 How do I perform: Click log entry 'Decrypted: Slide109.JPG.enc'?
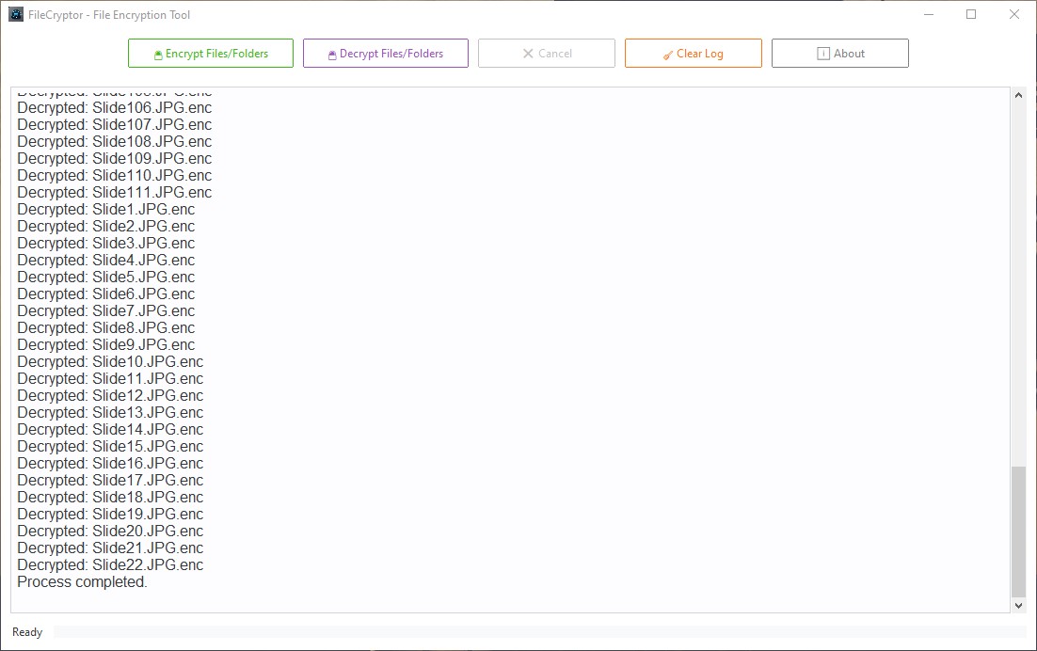pyautogui.click(x=115, y=159)
